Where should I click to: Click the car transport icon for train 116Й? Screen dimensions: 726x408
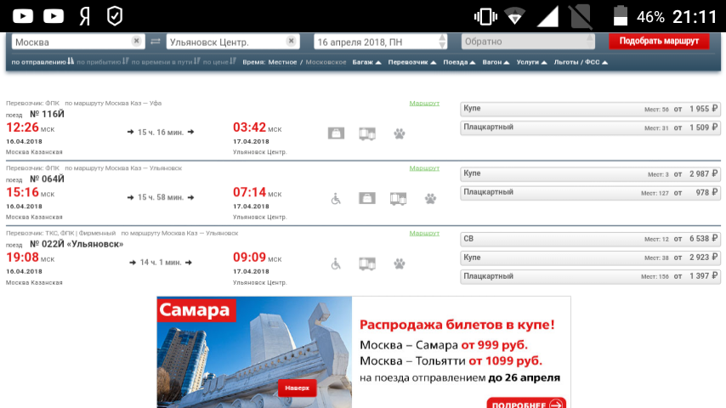(367, 133)
